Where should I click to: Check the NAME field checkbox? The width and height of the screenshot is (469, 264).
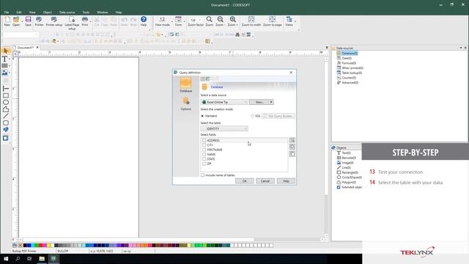[204, 155]
